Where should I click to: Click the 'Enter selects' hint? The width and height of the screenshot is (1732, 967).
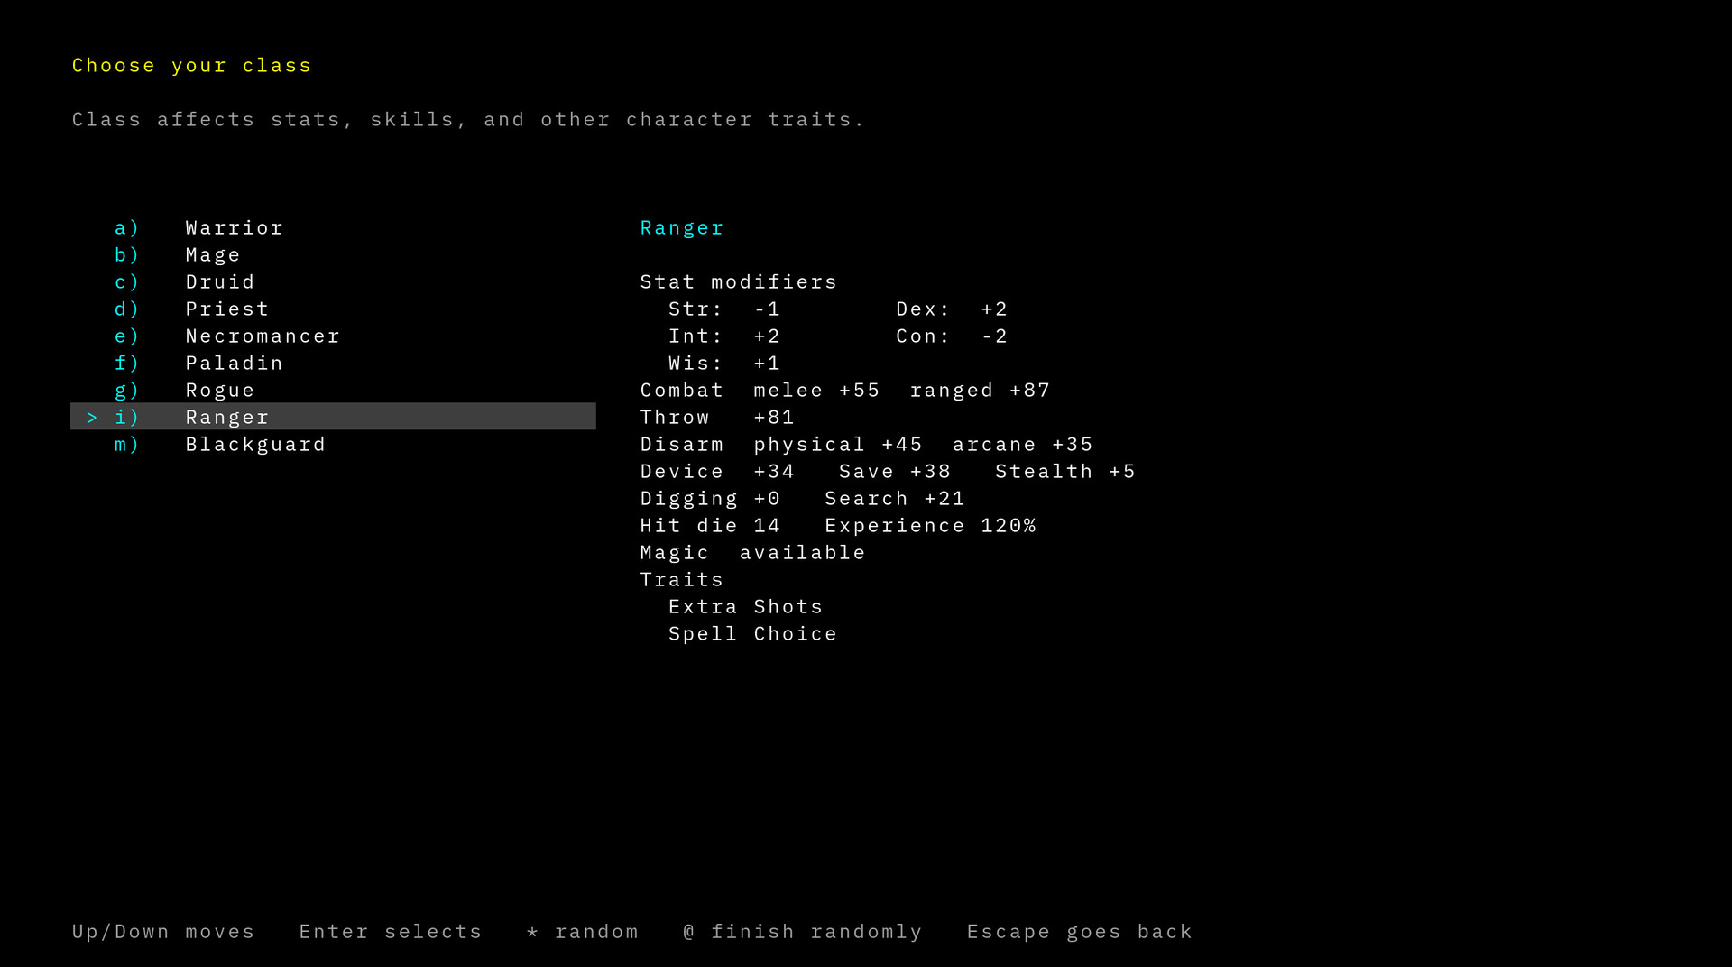point(391,932)
